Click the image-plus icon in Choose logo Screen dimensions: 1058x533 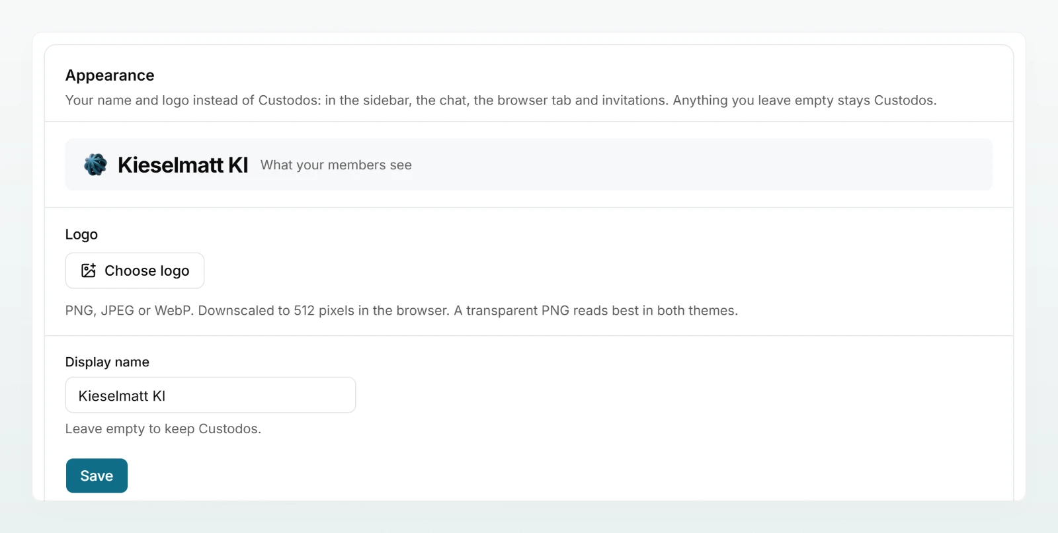pyautogui.click(x=89, y=270)
